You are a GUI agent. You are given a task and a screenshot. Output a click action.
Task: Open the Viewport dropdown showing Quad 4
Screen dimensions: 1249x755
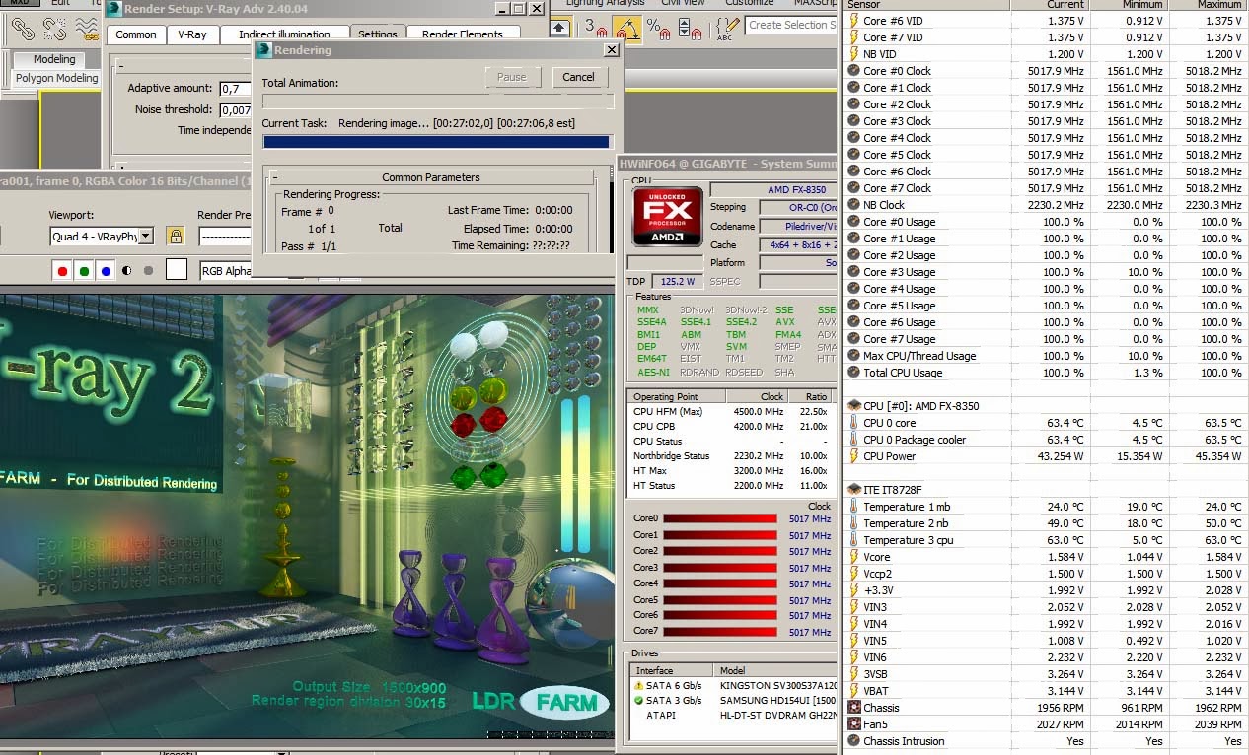click(x=103, y=236)
